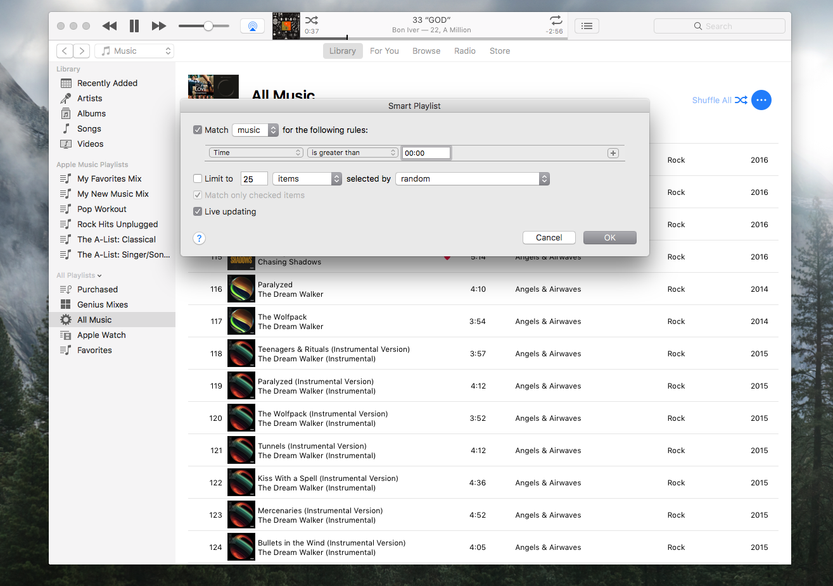
Task: Open the Up Next queue icon
Action: pos(587,25)
